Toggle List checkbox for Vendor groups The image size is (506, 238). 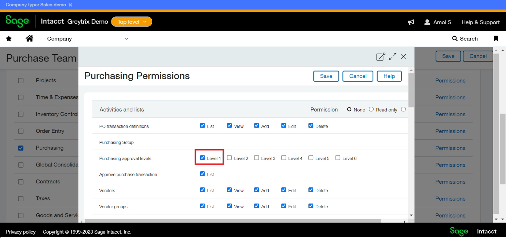pos(202,206)
